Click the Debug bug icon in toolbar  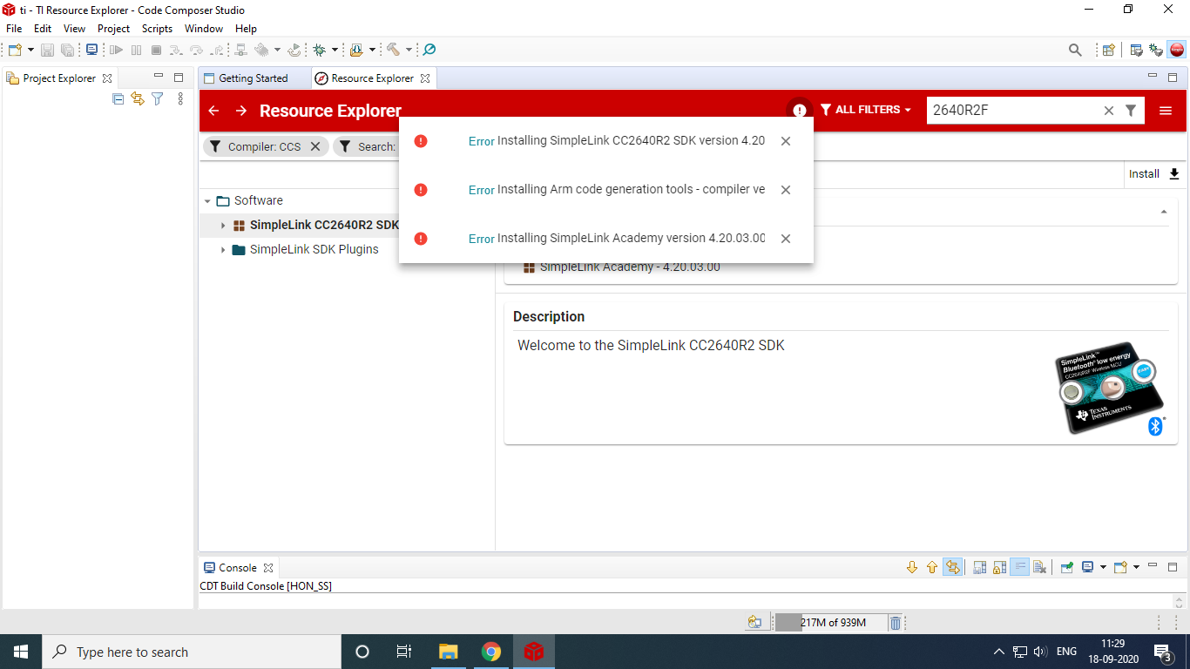(x=320, y=50)
